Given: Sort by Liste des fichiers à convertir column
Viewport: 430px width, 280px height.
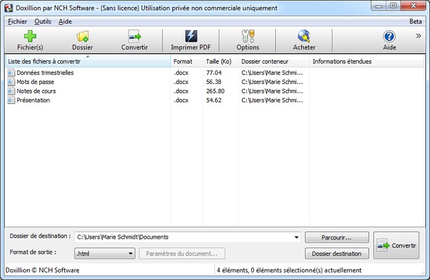Looking at the screenshot, I should 88,61.
